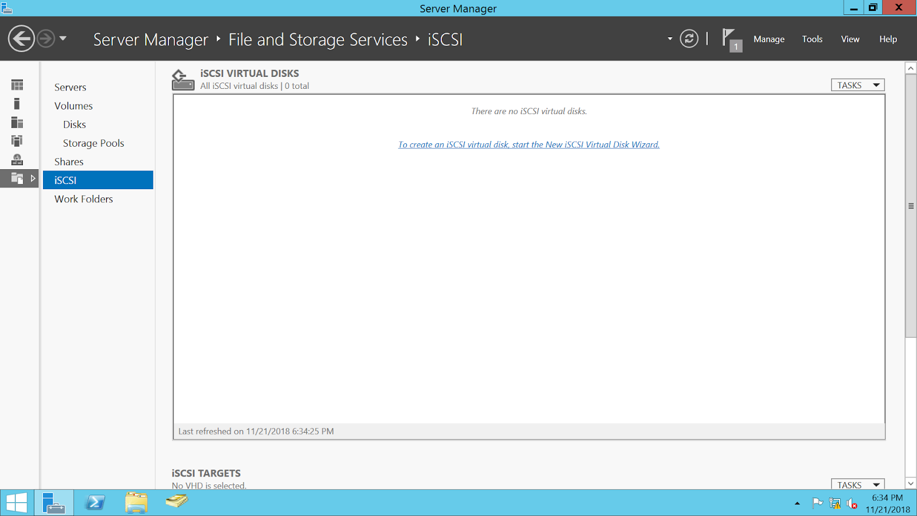Open the Manage menu
917x516 pixels.
769,39
